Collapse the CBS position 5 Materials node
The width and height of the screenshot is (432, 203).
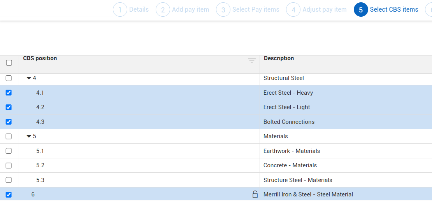click(x=29, y=136)
